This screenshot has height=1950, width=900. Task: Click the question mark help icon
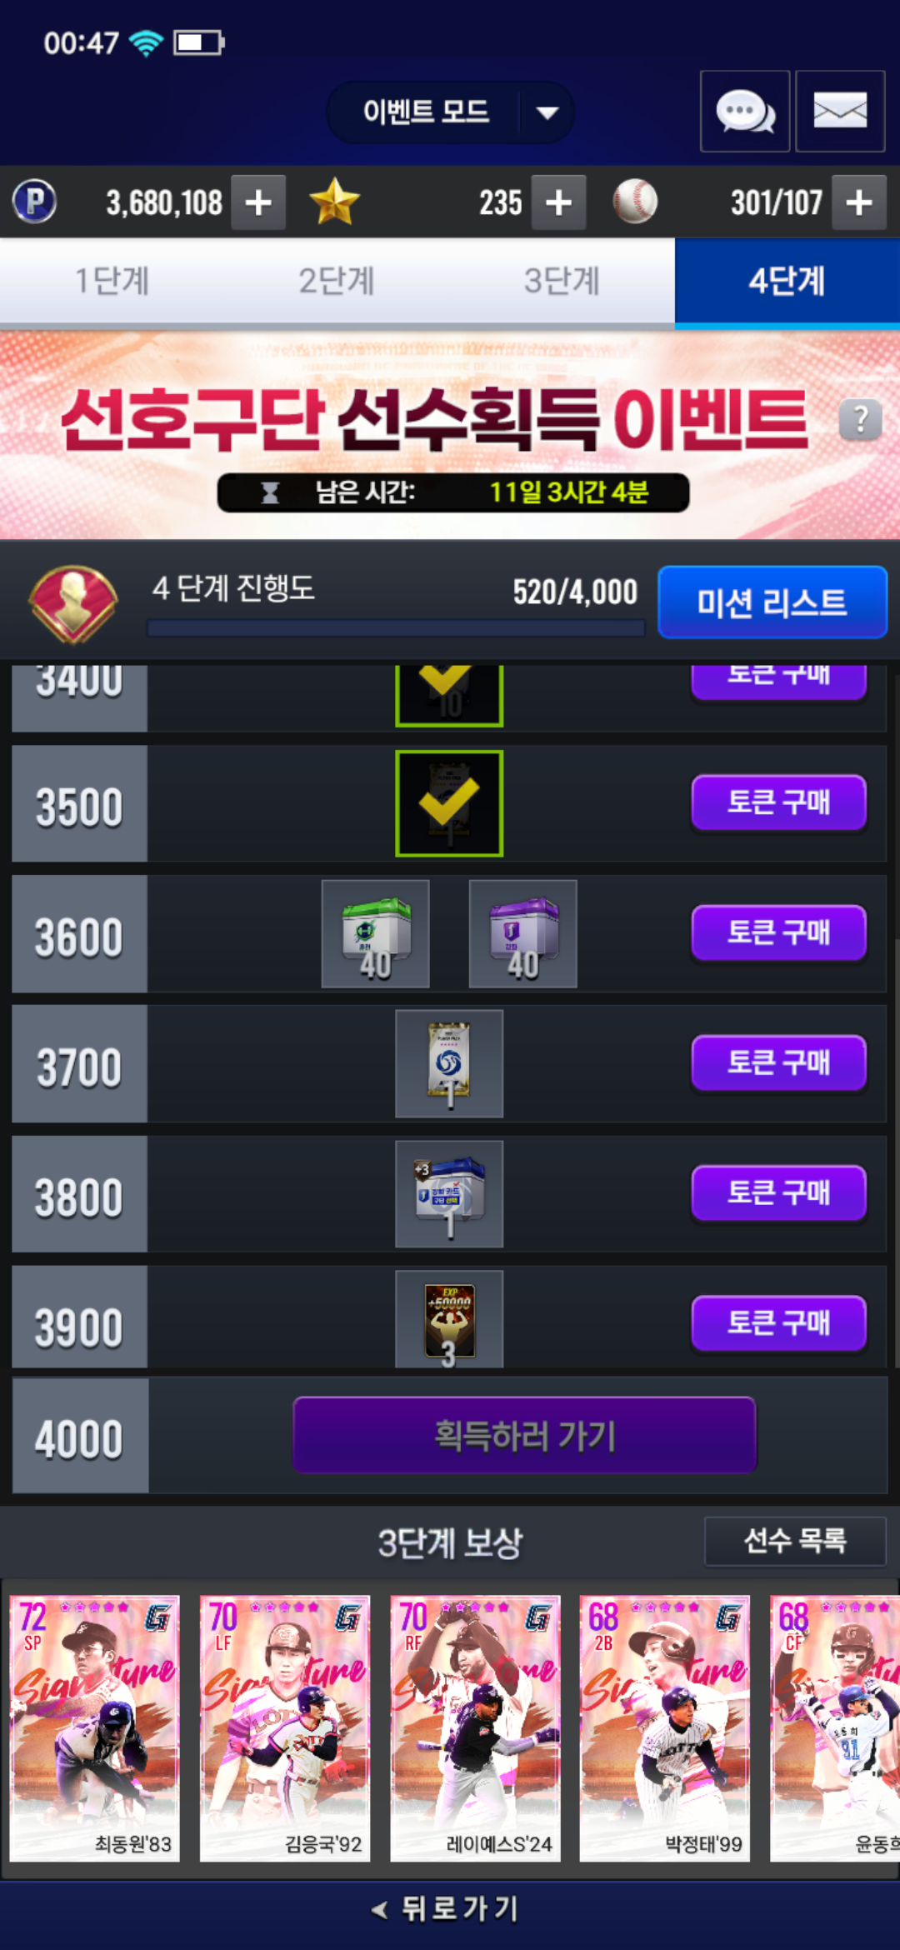tap(861, 419)
